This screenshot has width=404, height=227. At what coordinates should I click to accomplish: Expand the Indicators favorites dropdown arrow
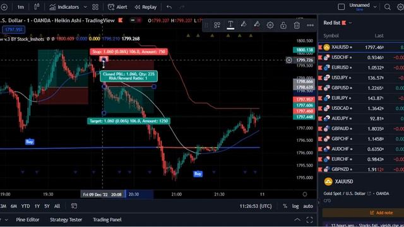tap(85, 7)
